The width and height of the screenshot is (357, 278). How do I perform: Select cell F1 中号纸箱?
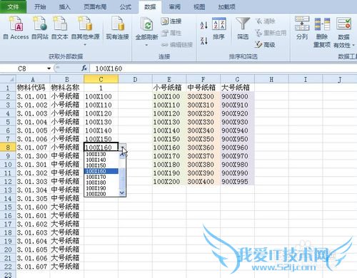tap(203, 88)
